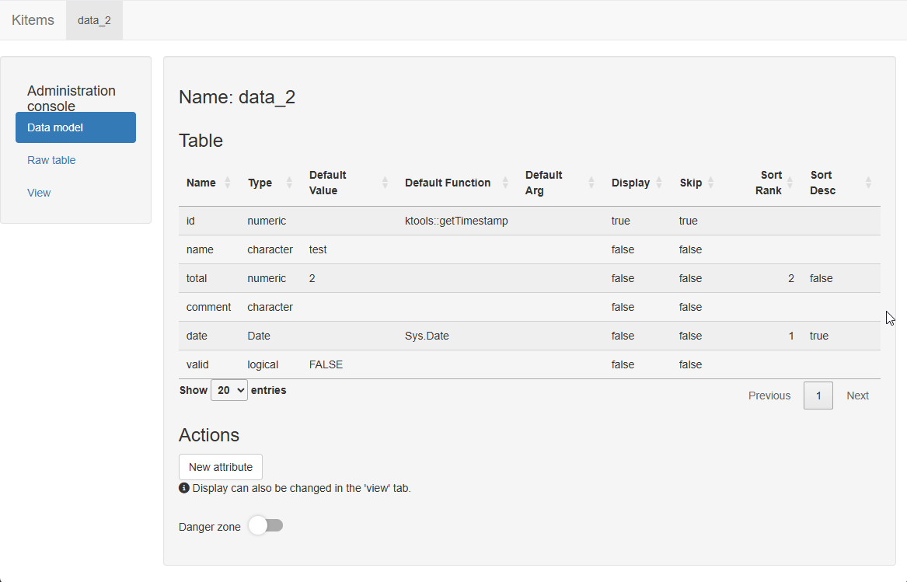Click Skip column sort arrows

710,183
